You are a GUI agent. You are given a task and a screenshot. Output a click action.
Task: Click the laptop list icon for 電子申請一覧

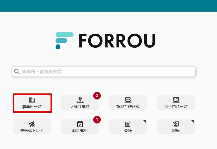click(x=176, y=100)
